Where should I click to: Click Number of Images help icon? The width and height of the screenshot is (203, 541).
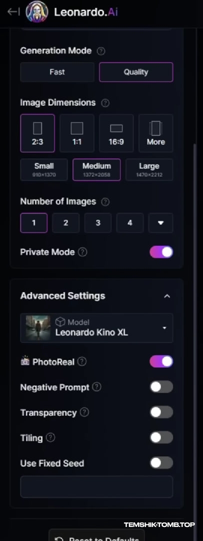pyautogui.click(x=105, y=202)
